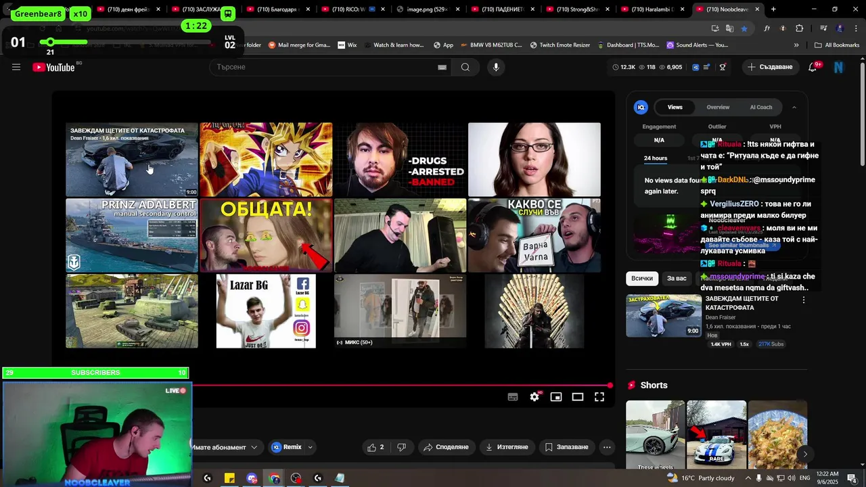The width and height of the screenshot is (866, 487).
Task: Open the three-dot more actions under the video
Action: [x=607, y=447]
